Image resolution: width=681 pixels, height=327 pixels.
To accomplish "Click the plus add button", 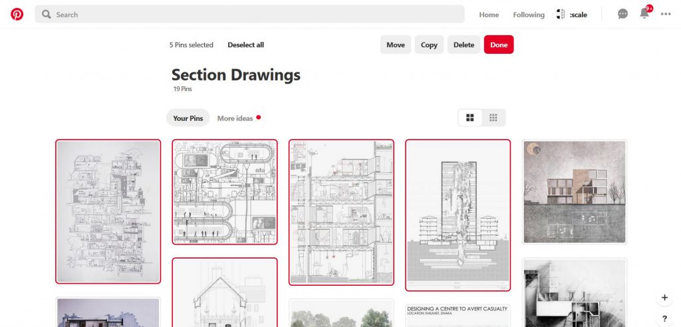I will pos(664,298).
